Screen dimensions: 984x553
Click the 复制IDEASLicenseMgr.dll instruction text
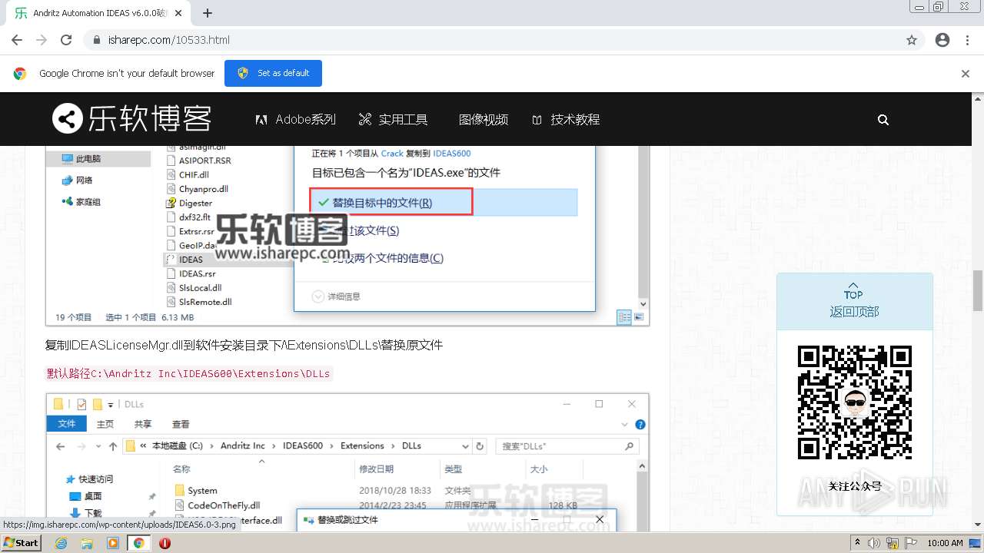[x=244, y=346]
